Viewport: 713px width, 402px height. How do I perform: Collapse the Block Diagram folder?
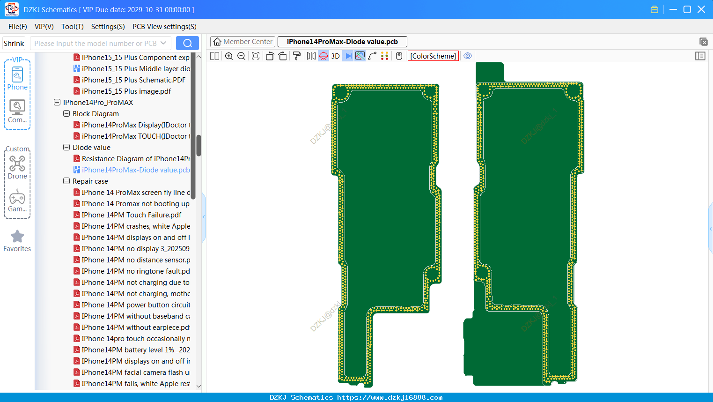coord(66,113)
